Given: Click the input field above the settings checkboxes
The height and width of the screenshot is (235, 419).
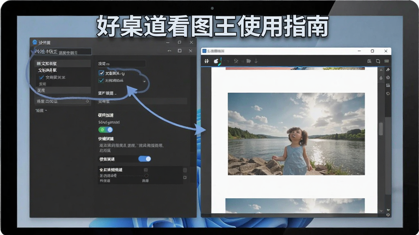Looking at the screenshot, I should 122,64.
